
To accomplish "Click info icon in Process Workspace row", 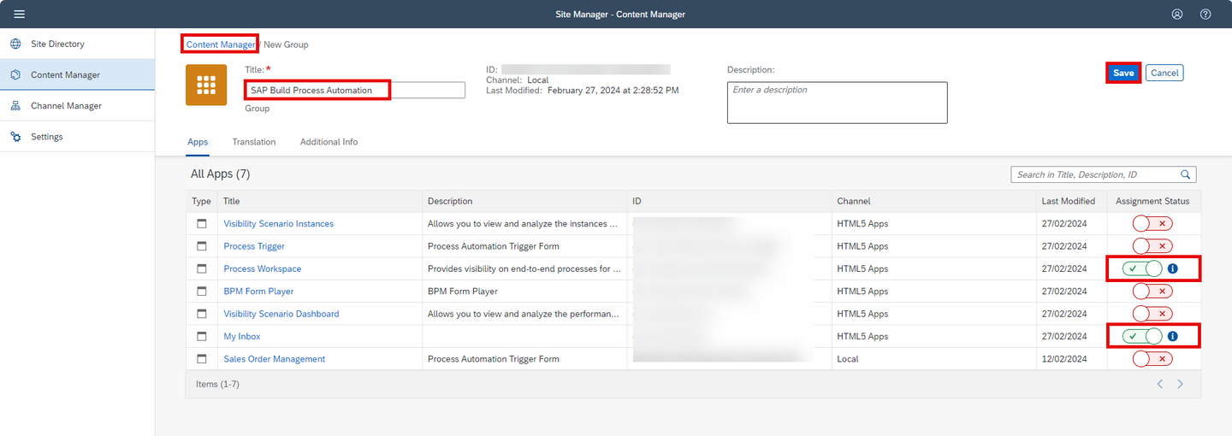I will [x=1173, y=268].
